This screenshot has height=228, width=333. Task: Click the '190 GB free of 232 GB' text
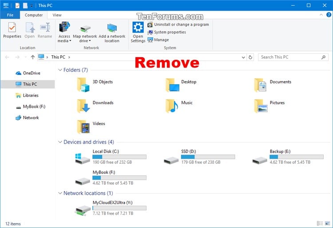pos(112,162)
